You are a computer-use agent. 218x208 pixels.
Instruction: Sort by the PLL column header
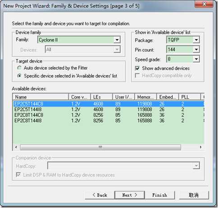click(x=190, y=97)
